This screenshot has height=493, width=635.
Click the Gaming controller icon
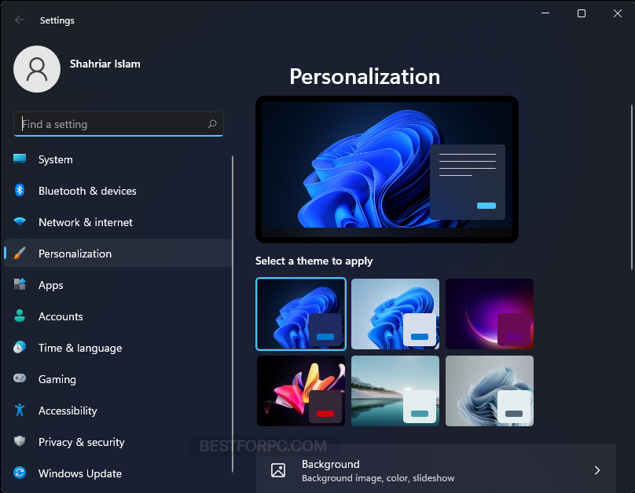20,378
